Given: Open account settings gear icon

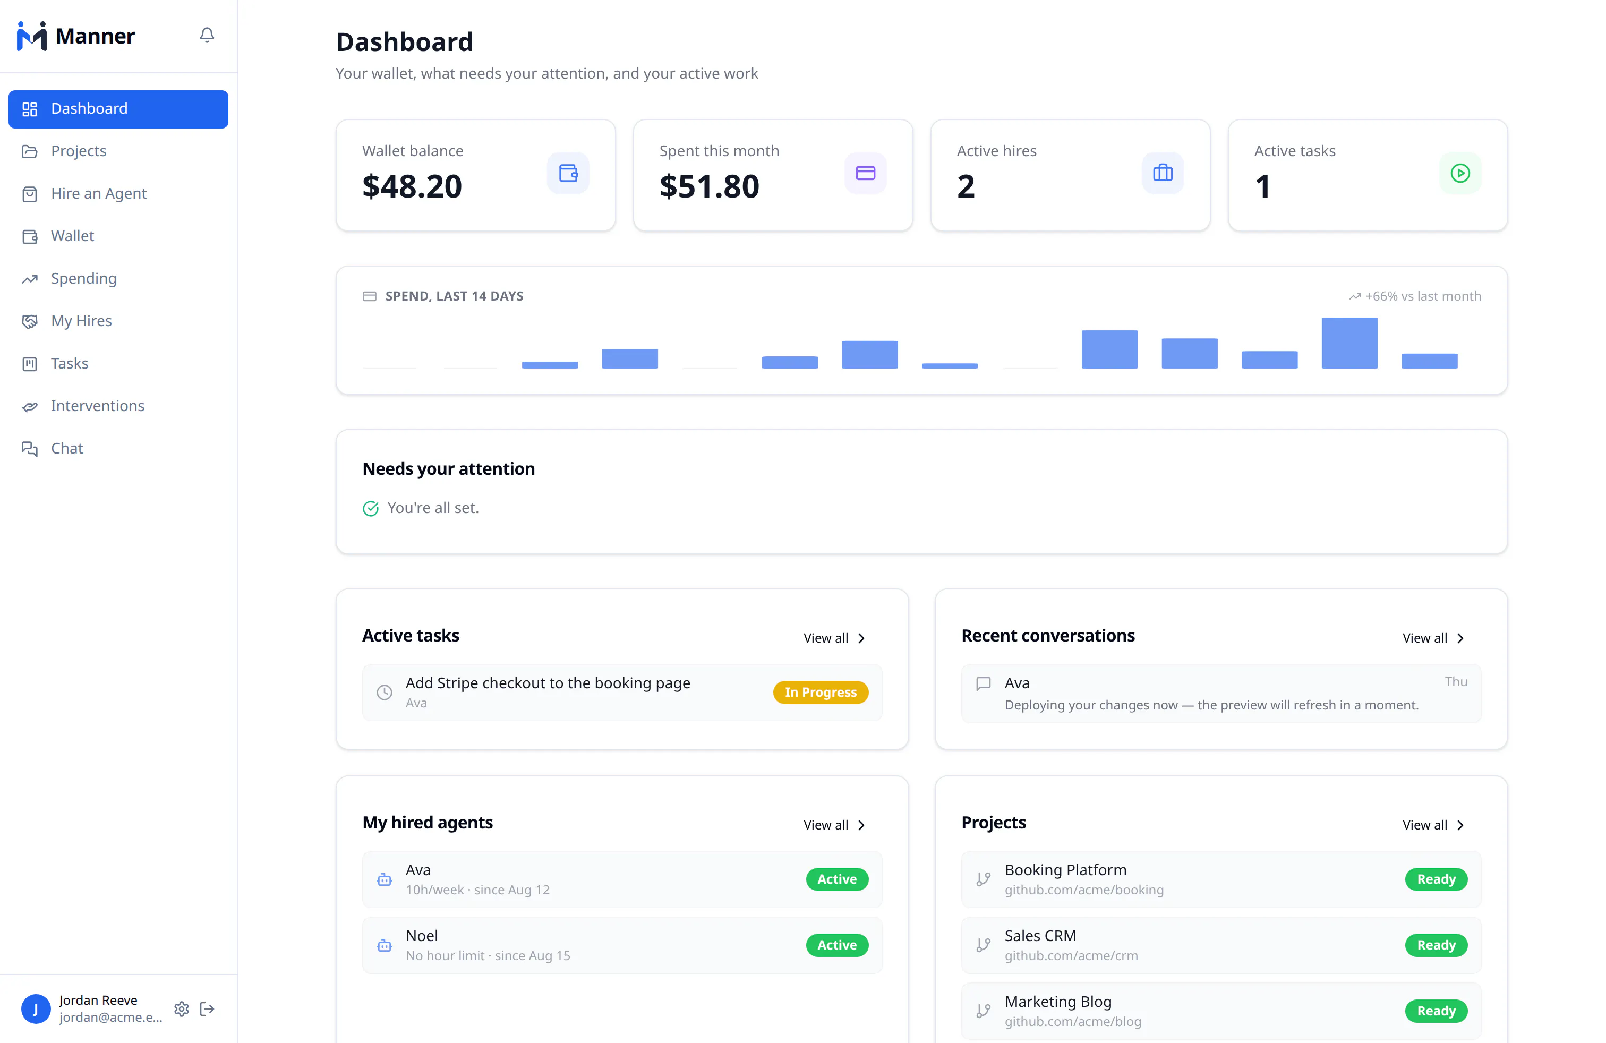Looking at the screenshot, I should 182,1008.
